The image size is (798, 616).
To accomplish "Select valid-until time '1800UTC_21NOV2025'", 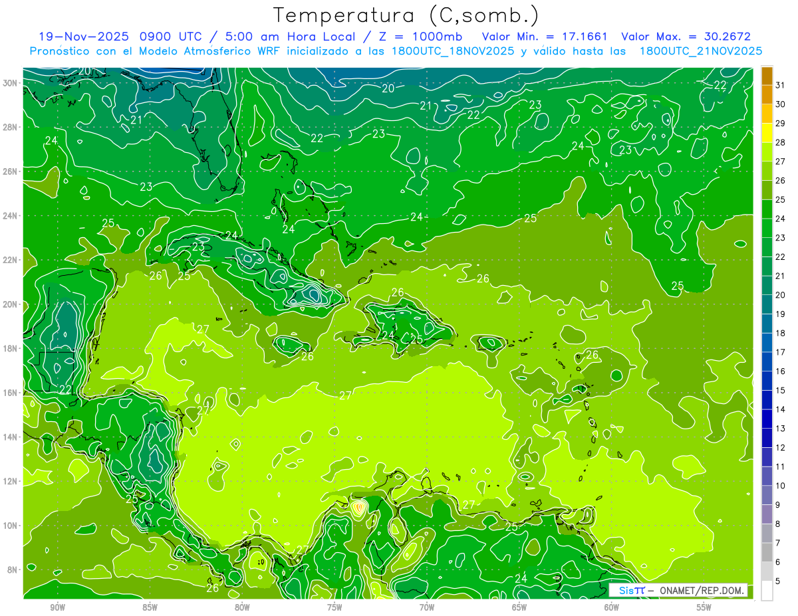I will click(701, 51).
